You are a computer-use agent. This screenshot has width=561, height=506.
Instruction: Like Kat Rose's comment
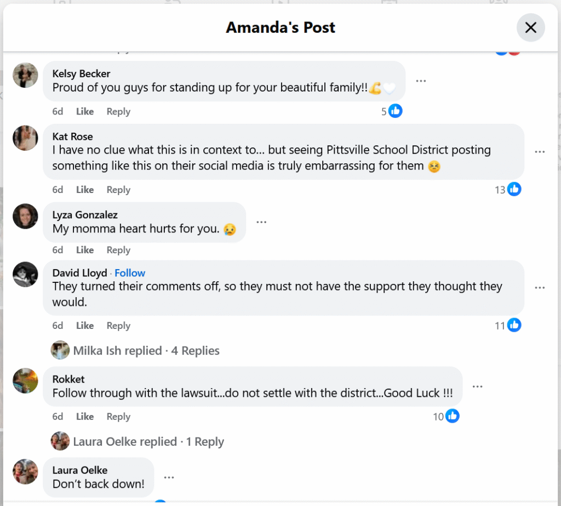point(85,189)
